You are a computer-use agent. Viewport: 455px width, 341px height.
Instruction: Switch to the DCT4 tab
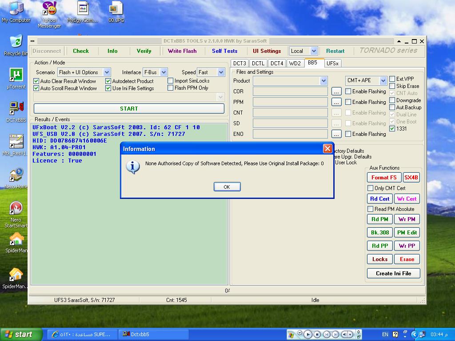[x=277, y=63]
